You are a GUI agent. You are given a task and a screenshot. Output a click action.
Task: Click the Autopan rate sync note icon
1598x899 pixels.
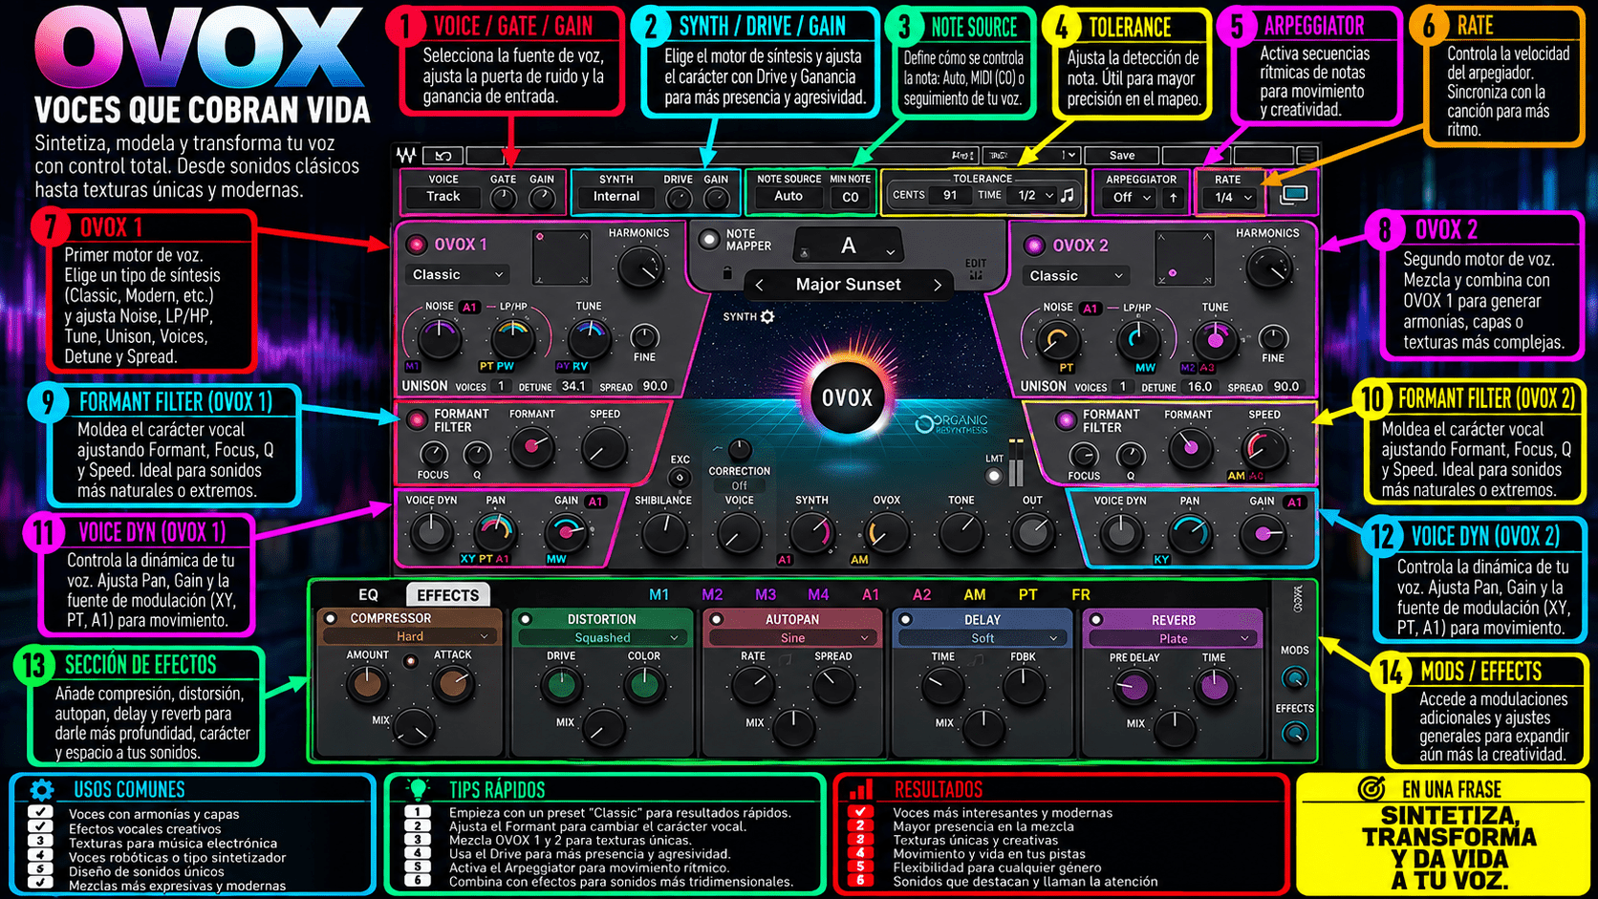click(786, 659)
